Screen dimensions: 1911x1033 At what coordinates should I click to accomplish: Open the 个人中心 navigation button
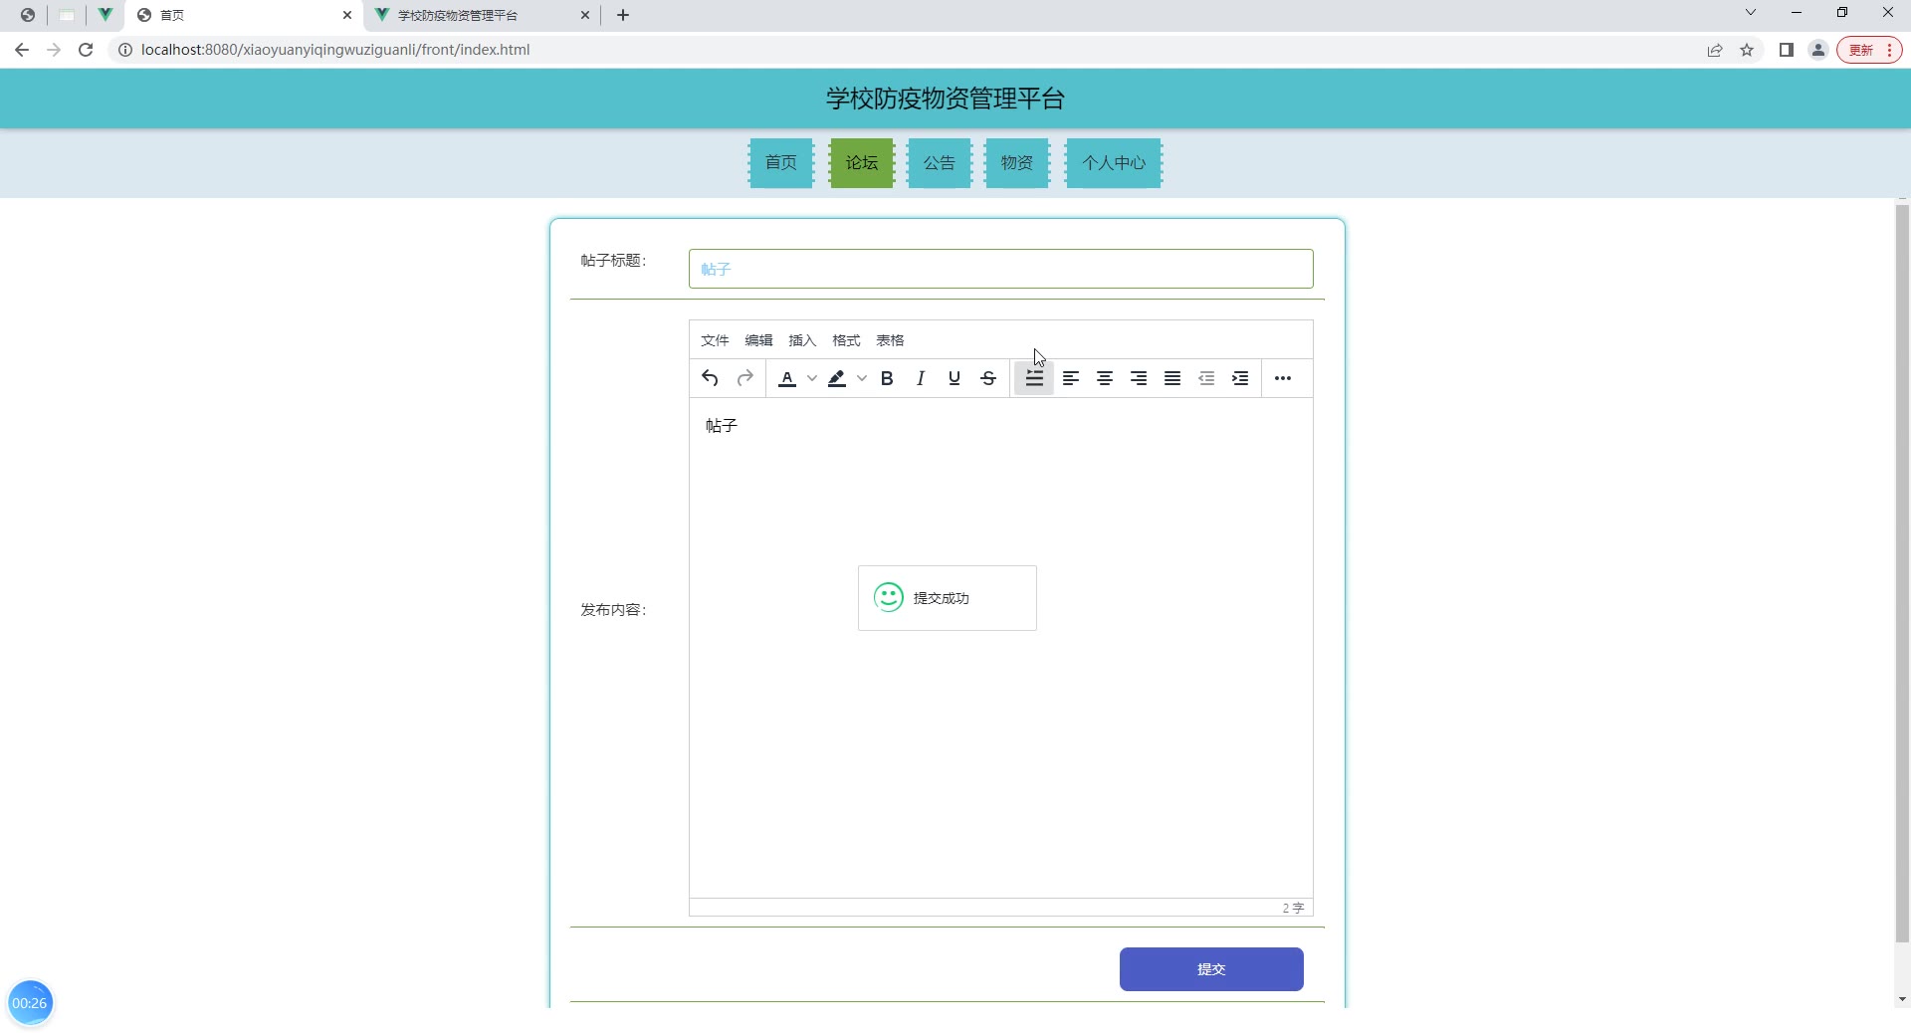point(1114,163)
